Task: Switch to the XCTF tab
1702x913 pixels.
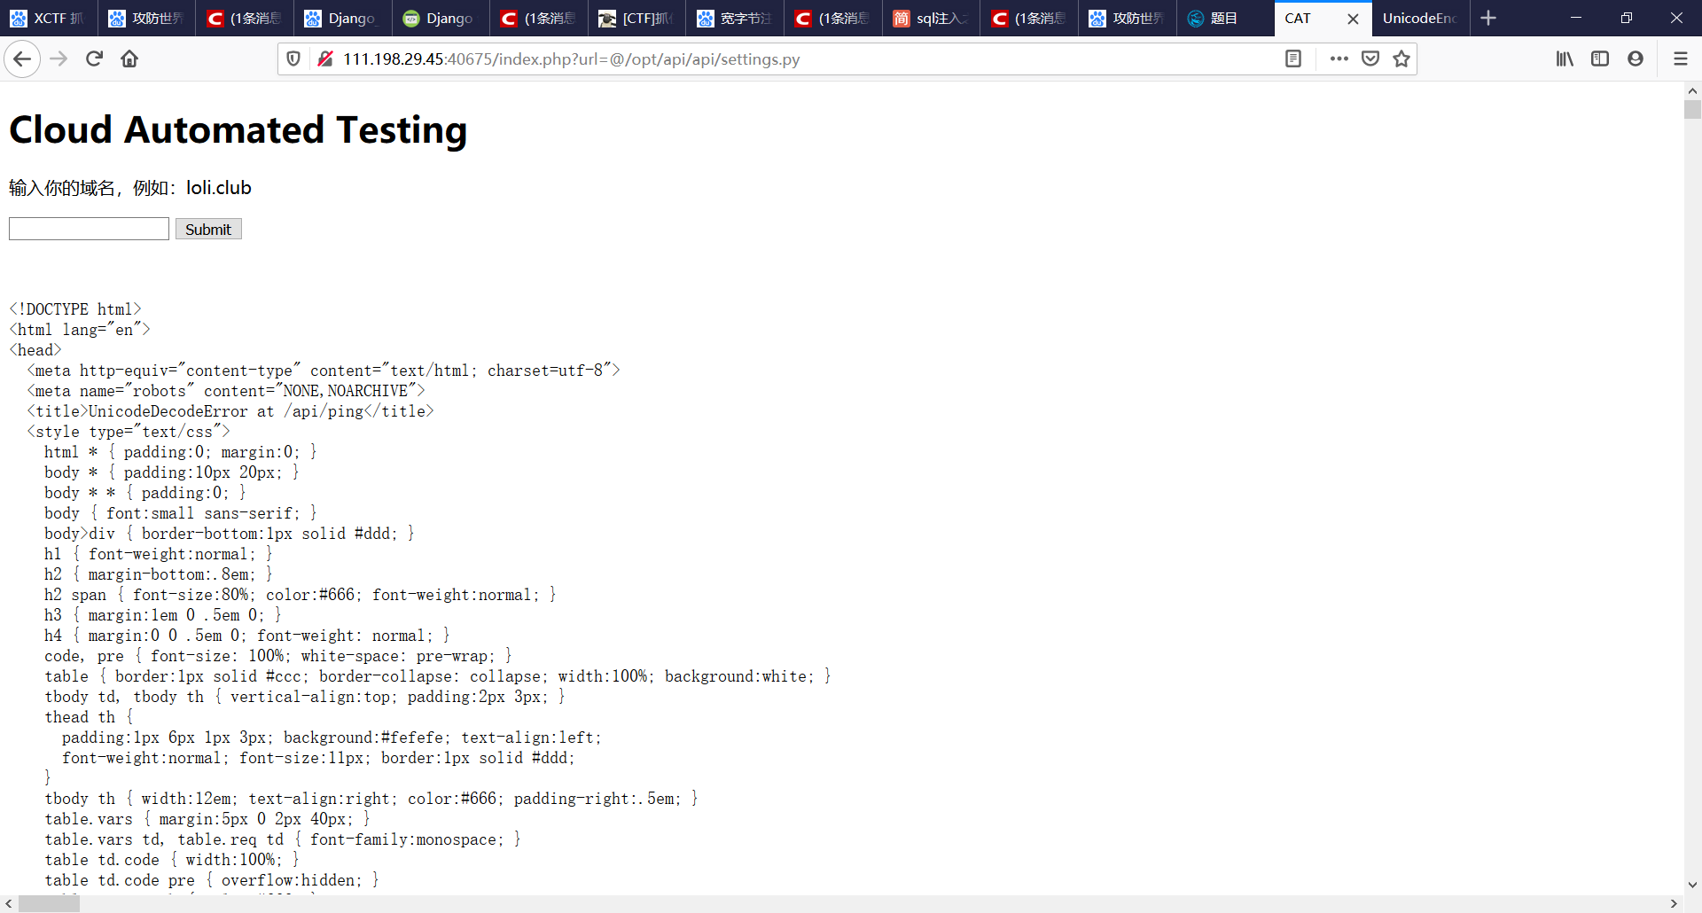Action: [49, 18]
